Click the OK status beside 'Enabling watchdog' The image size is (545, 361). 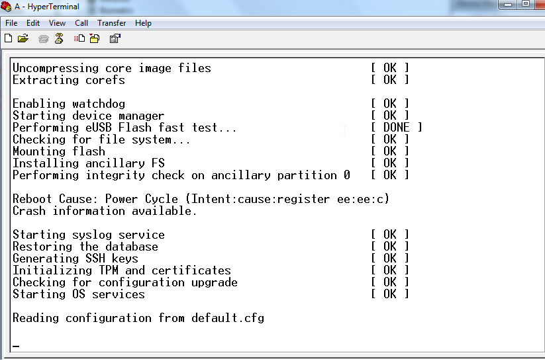390,103
